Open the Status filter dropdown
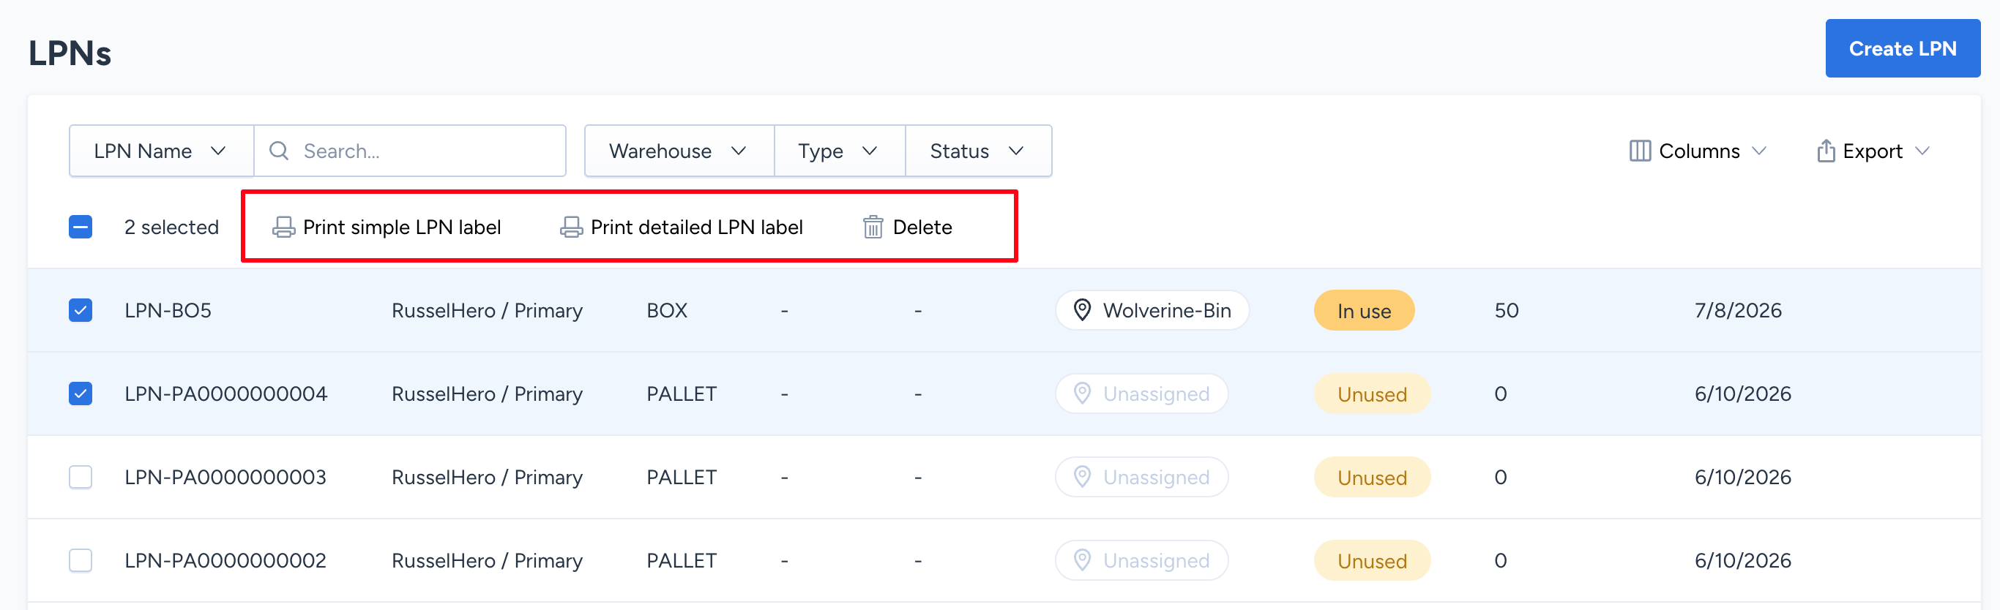The width and height of the screenshot is (2000, 610). click(978, 151)
